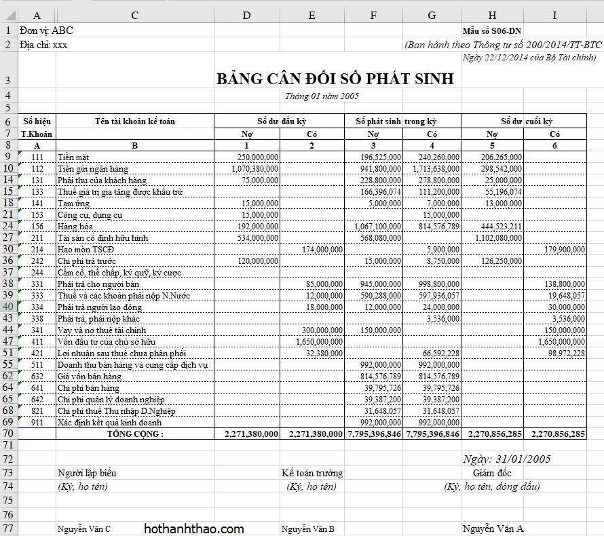
Task: Click the value 166,396,074
Action: 381,192
